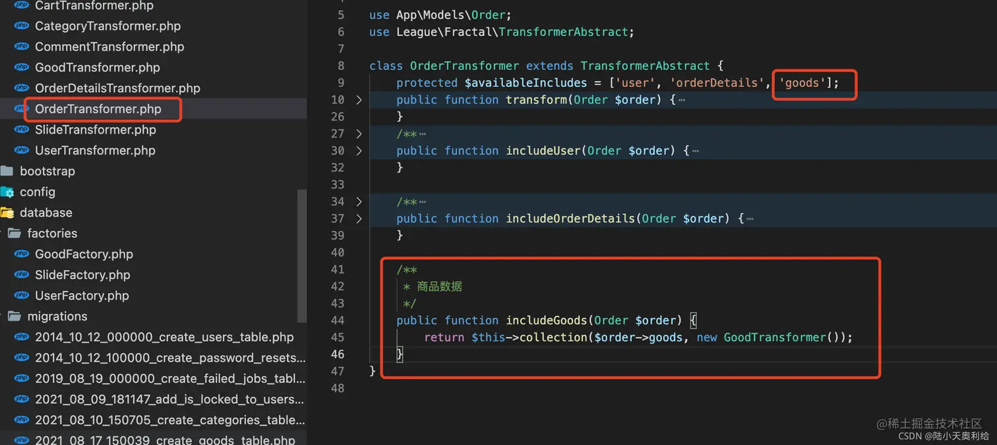The image size is (997, 445).
Task: Click config folder gear icon
Action: 7,192
